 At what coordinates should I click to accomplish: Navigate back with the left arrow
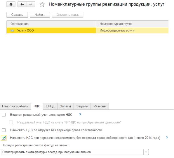(x=22, y=4)
